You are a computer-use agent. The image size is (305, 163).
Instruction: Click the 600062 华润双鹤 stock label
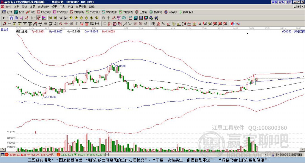[x=293, y=31]
